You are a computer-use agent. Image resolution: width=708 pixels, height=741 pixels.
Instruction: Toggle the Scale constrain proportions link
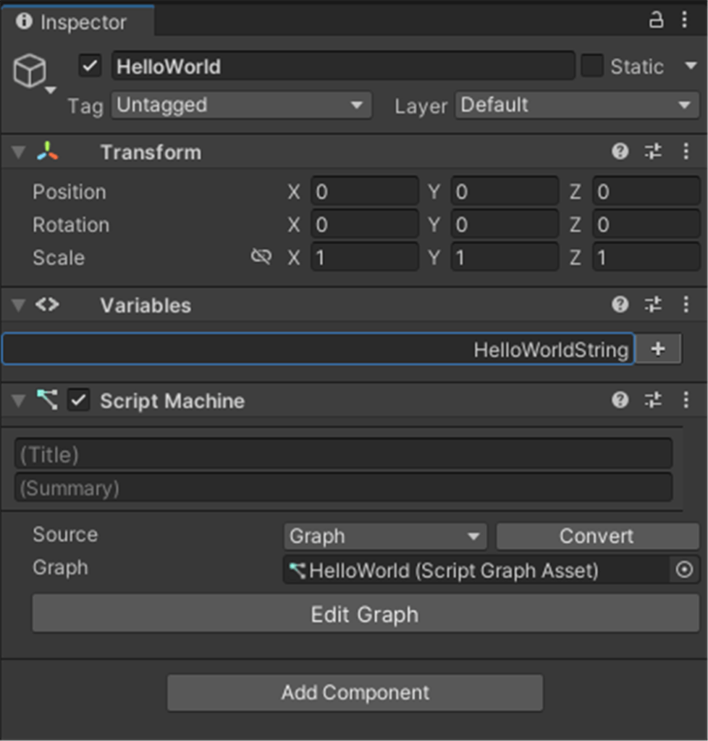(x=261, y=257)
